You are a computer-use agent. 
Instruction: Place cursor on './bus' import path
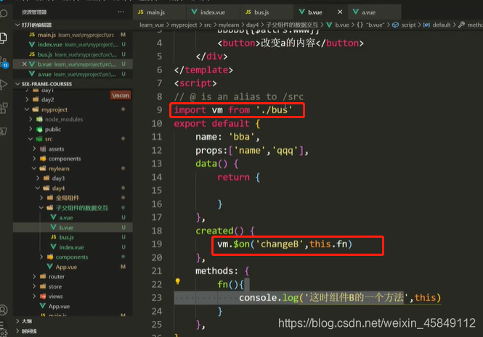tap(274, 109)
